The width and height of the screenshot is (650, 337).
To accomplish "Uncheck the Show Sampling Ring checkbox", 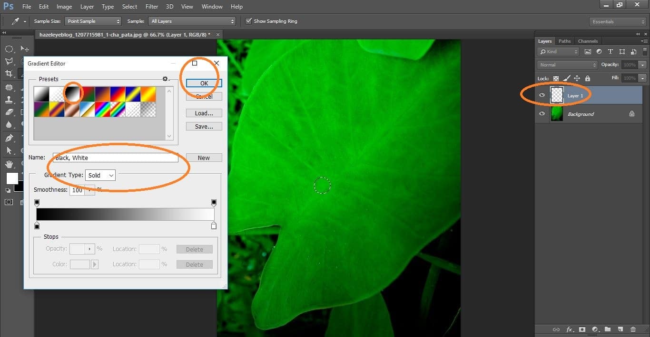I will click(248, 21).
